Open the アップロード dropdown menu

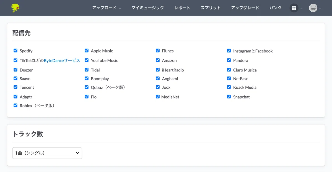107,8
